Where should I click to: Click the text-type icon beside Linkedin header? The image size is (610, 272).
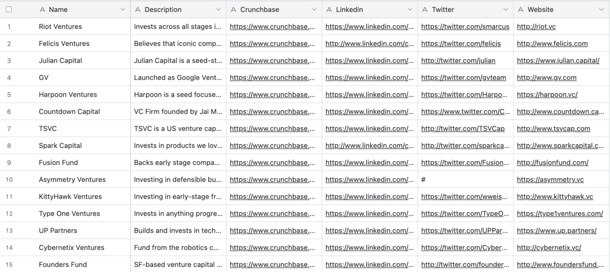point(330,9)
